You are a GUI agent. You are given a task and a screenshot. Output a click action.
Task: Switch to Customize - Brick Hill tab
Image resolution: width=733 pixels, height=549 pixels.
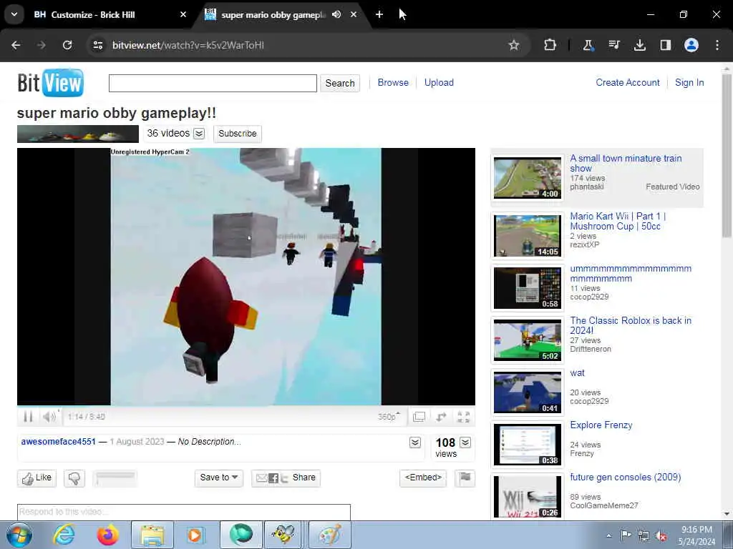point(110,14)
